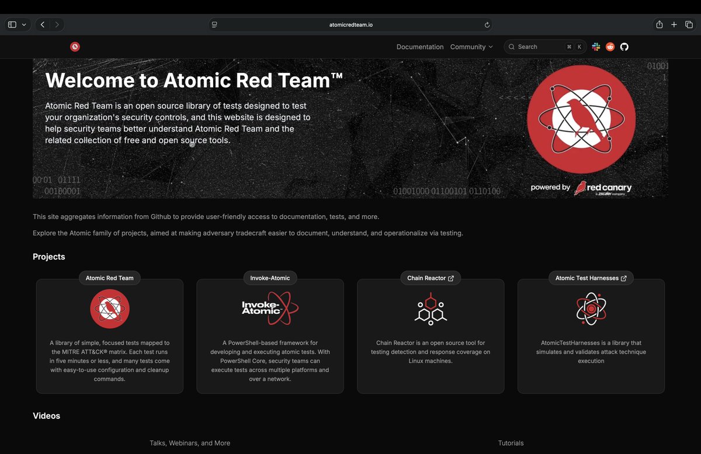
Task: Click the PowerShell-based framework description
Action: point(270,361)
